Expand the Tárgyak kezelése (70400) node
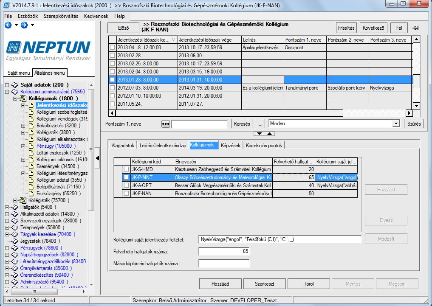 (x=7, y=234)
